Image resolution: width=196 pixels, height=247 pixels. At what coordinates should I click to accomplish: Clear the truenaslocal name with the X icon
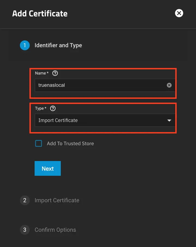[169, 85]
